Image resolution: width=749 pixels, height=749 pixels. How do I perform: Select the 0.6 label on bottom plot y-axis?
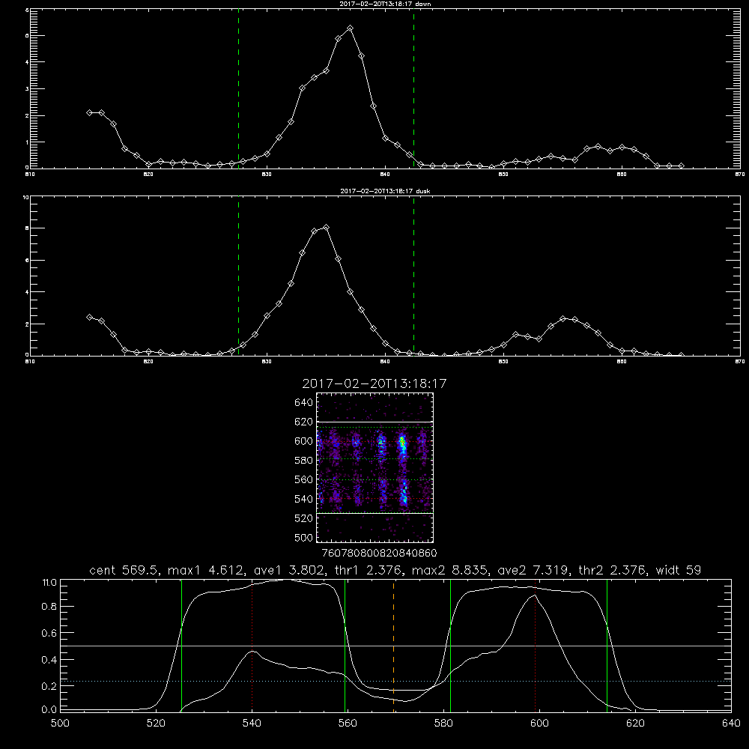(49, 633)
